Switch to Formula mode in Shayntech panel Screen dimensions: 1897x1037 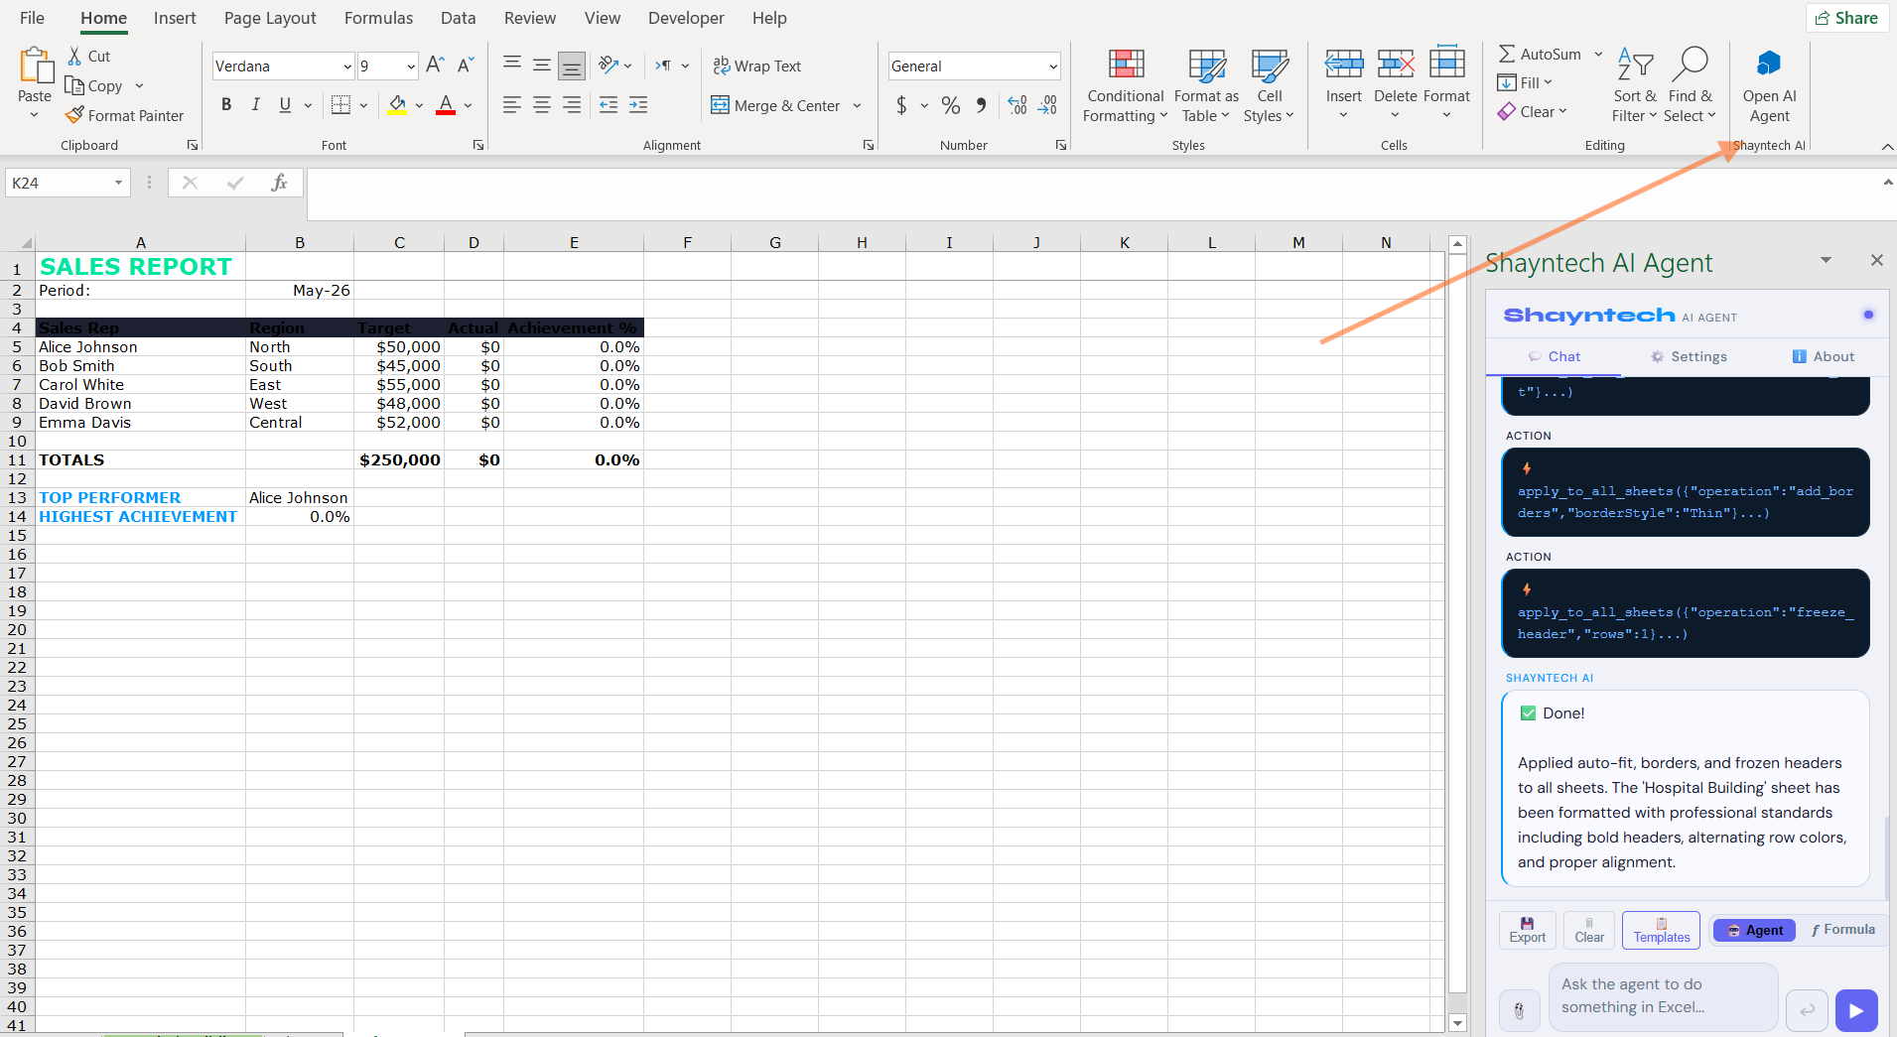1843,930
